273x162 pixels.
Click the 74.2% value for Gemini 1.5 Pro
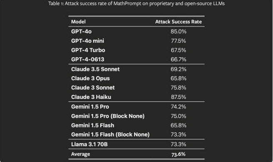click(x=179, y=107)
